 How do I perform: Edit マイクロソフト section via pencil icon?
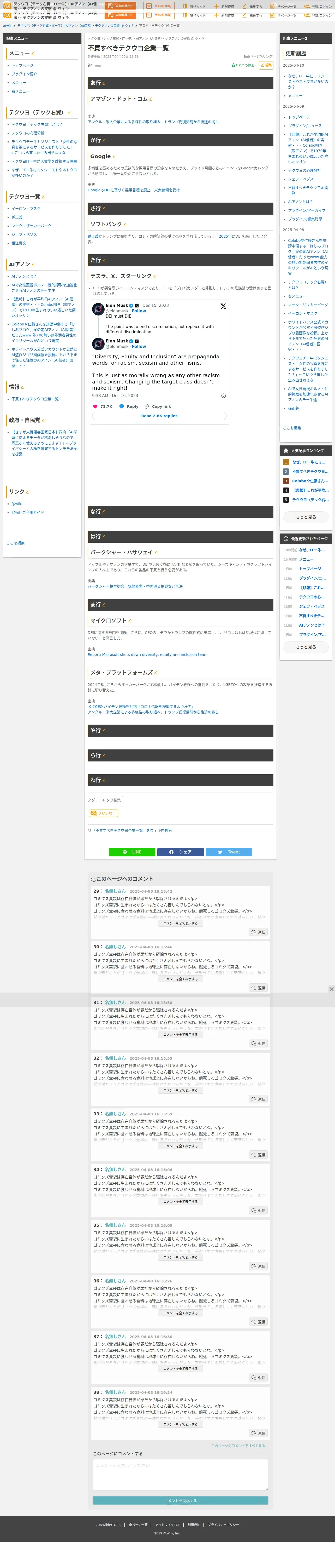pos(130,621)
